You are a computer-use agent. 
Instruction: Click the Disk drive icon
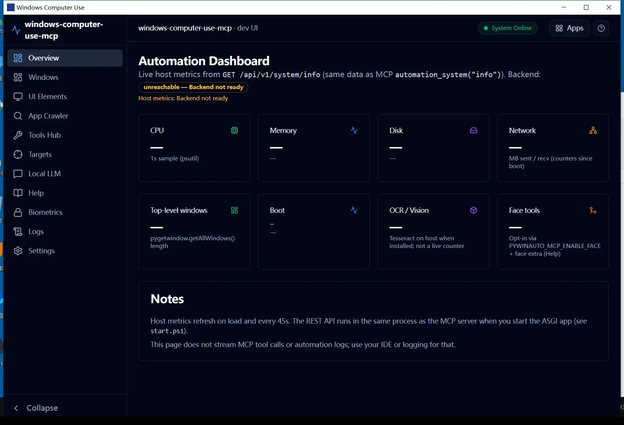(x=474, y=130)
